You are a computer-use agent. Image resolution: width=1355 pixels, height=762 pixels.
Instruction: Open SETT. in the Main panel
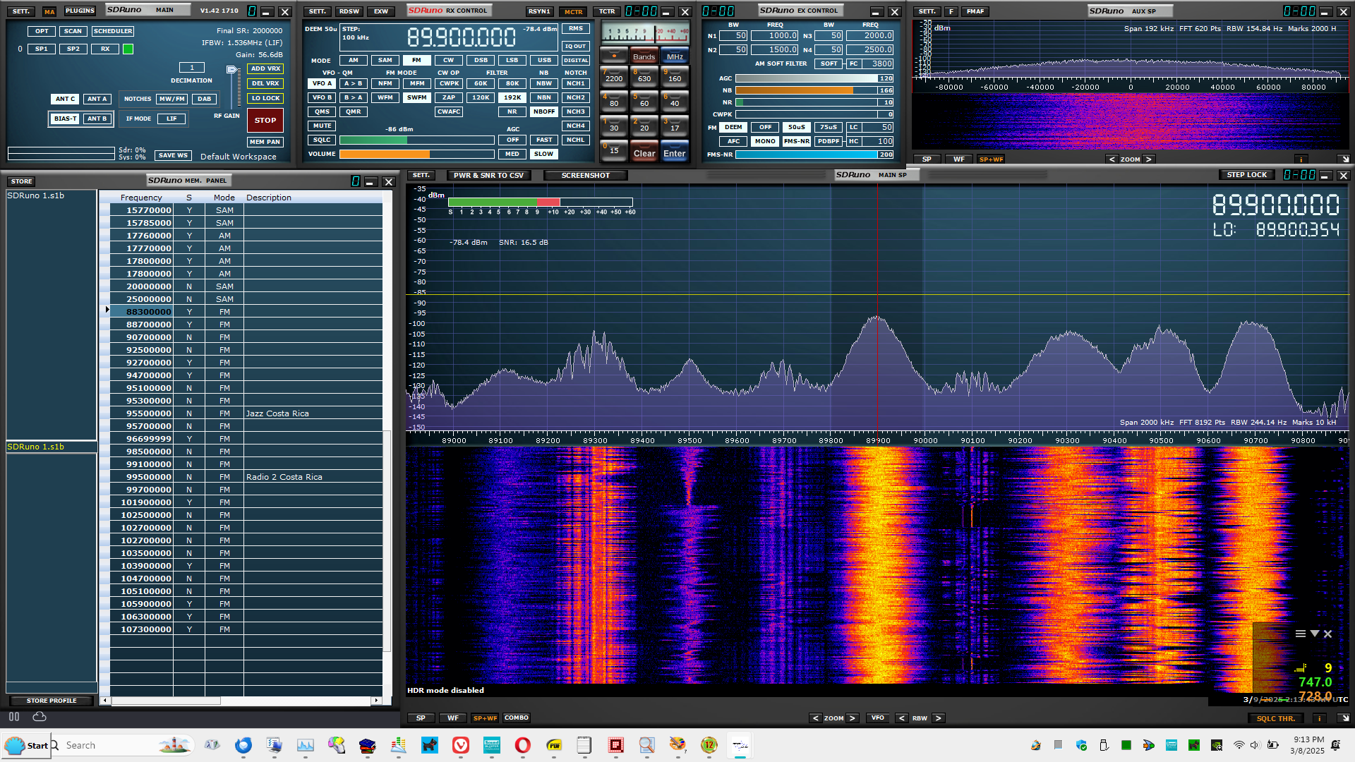[x=21, y=11]
